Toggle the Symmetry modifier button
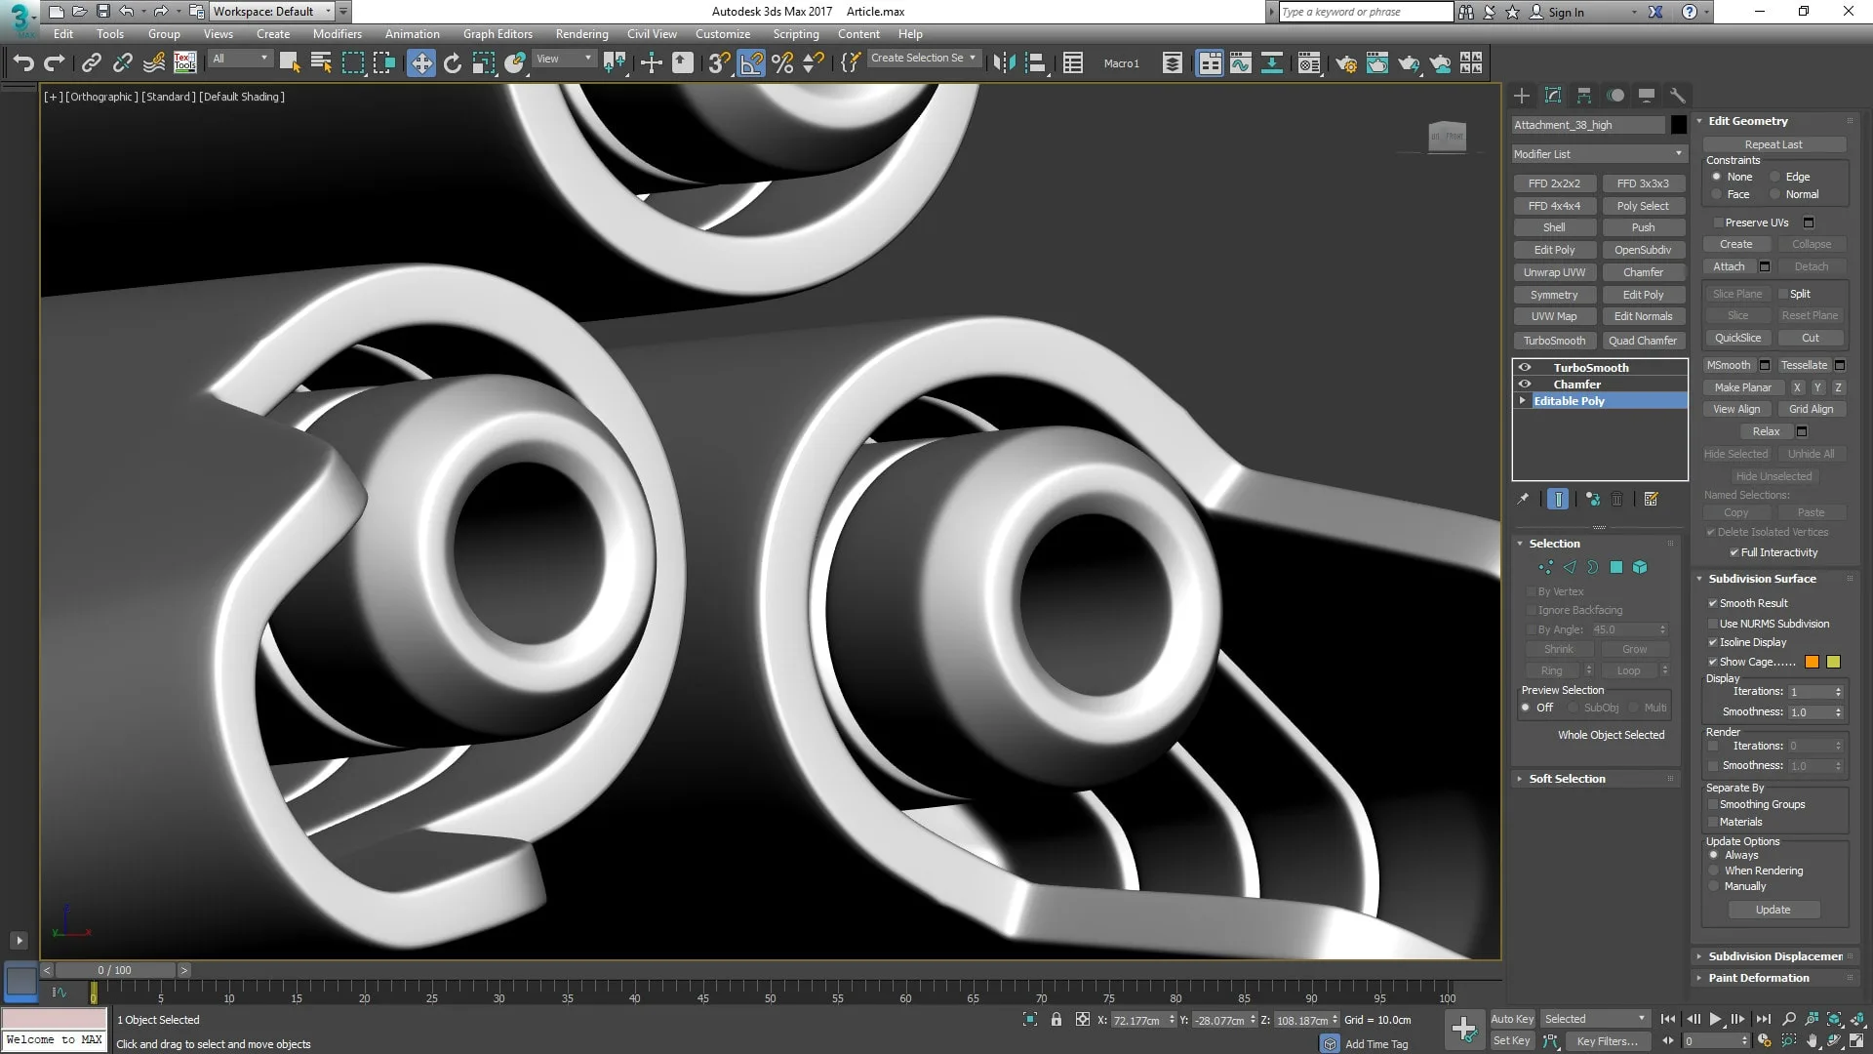This screenshot has width=1873, height=1054. [x=1553, y=294]
